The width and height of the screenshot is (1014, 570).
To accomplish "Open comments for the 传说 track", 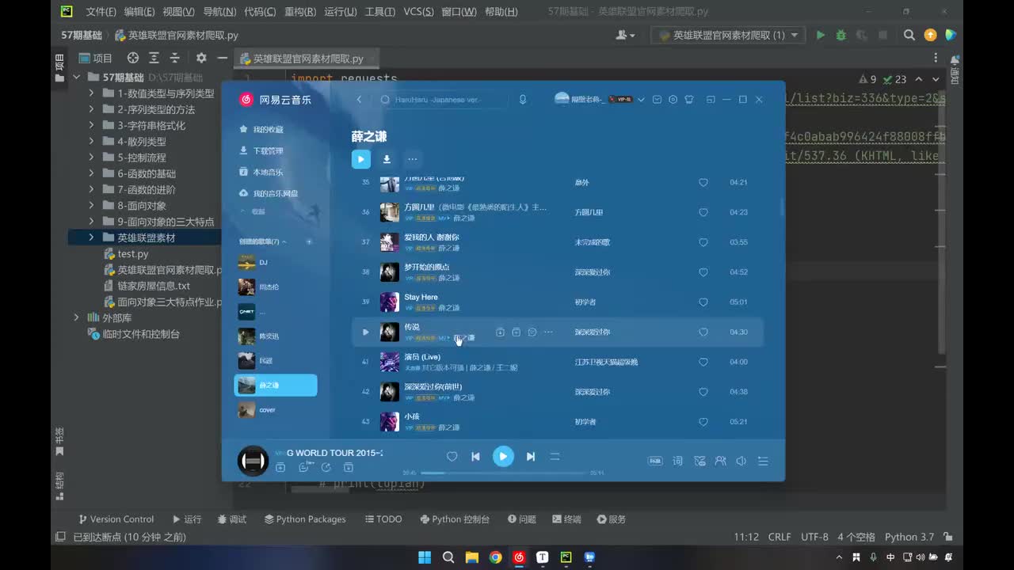I will tap(532, 332).
